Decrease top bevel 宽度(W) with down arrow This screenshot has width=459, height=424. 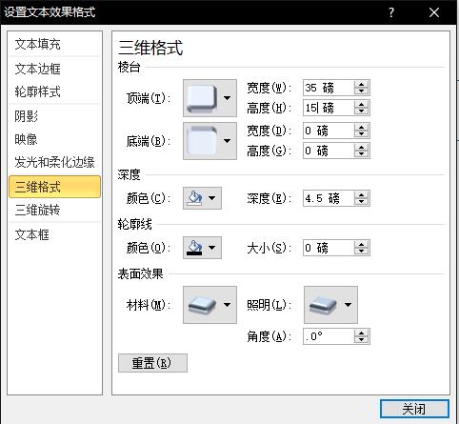(x=362, y=91)
